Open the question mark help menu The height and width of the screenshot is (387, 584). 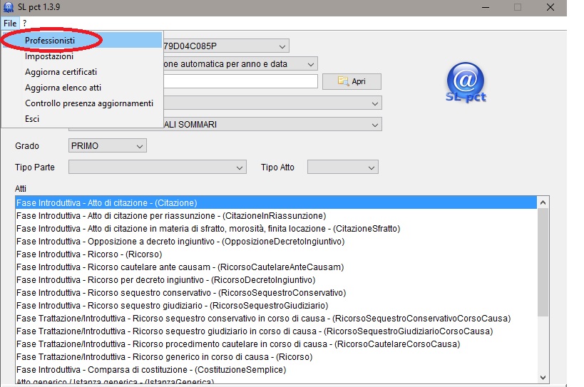pos(24,24)
